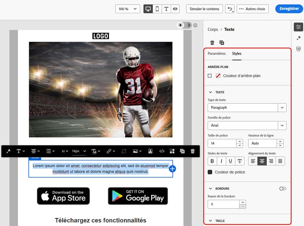This screenshot has width=304, height=226.
Task: Delete the Texte component with trash icon
Action: pyautogui.click(x=212, y=43)
